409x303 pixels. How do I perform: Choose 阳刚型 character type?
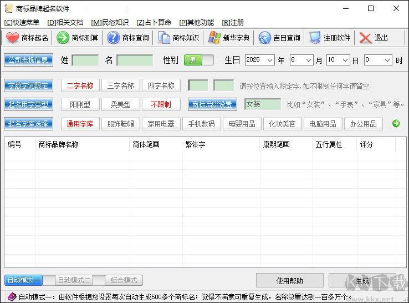(x=80, y=104)
